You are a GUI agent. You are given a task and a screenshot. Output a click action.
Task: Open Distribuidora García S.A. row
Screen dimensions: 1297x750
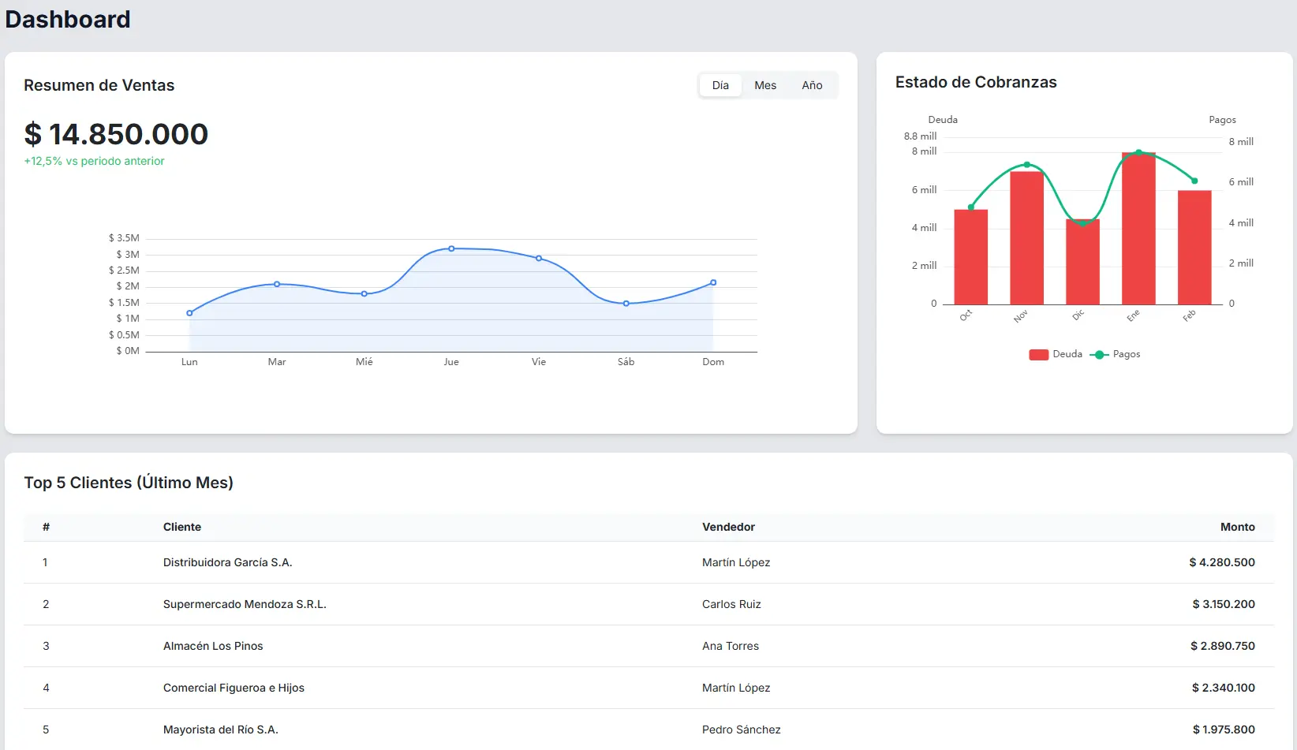pos(227,562)
